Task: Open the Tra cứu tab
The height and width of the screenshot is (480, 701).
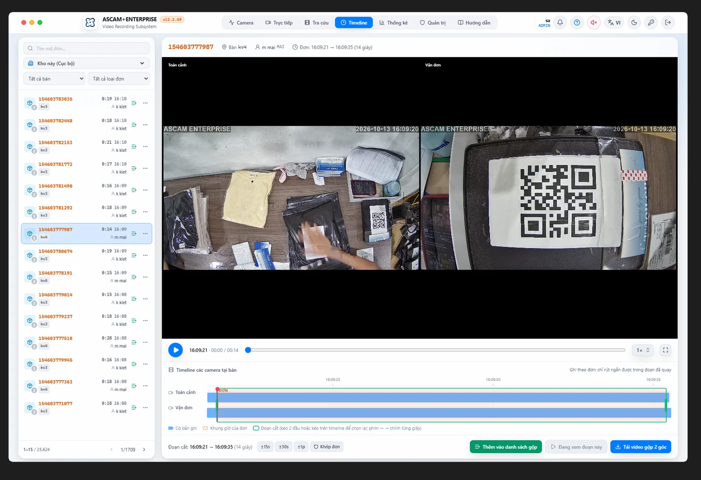Action: pos(316,23)
